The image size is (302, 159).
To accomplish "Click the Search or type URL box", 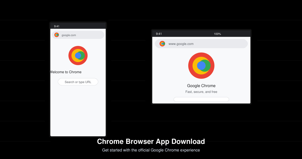I will (x=78, y=82).
